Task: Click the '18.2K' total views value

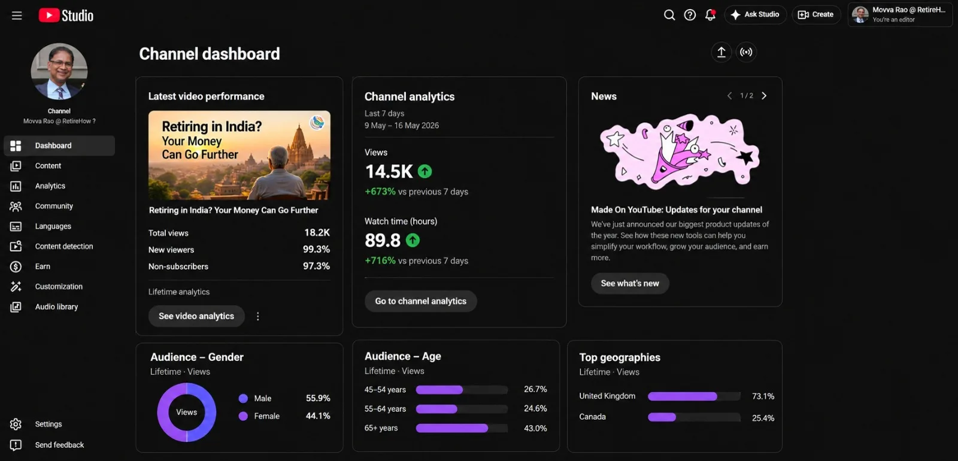Action: [317, 232]
